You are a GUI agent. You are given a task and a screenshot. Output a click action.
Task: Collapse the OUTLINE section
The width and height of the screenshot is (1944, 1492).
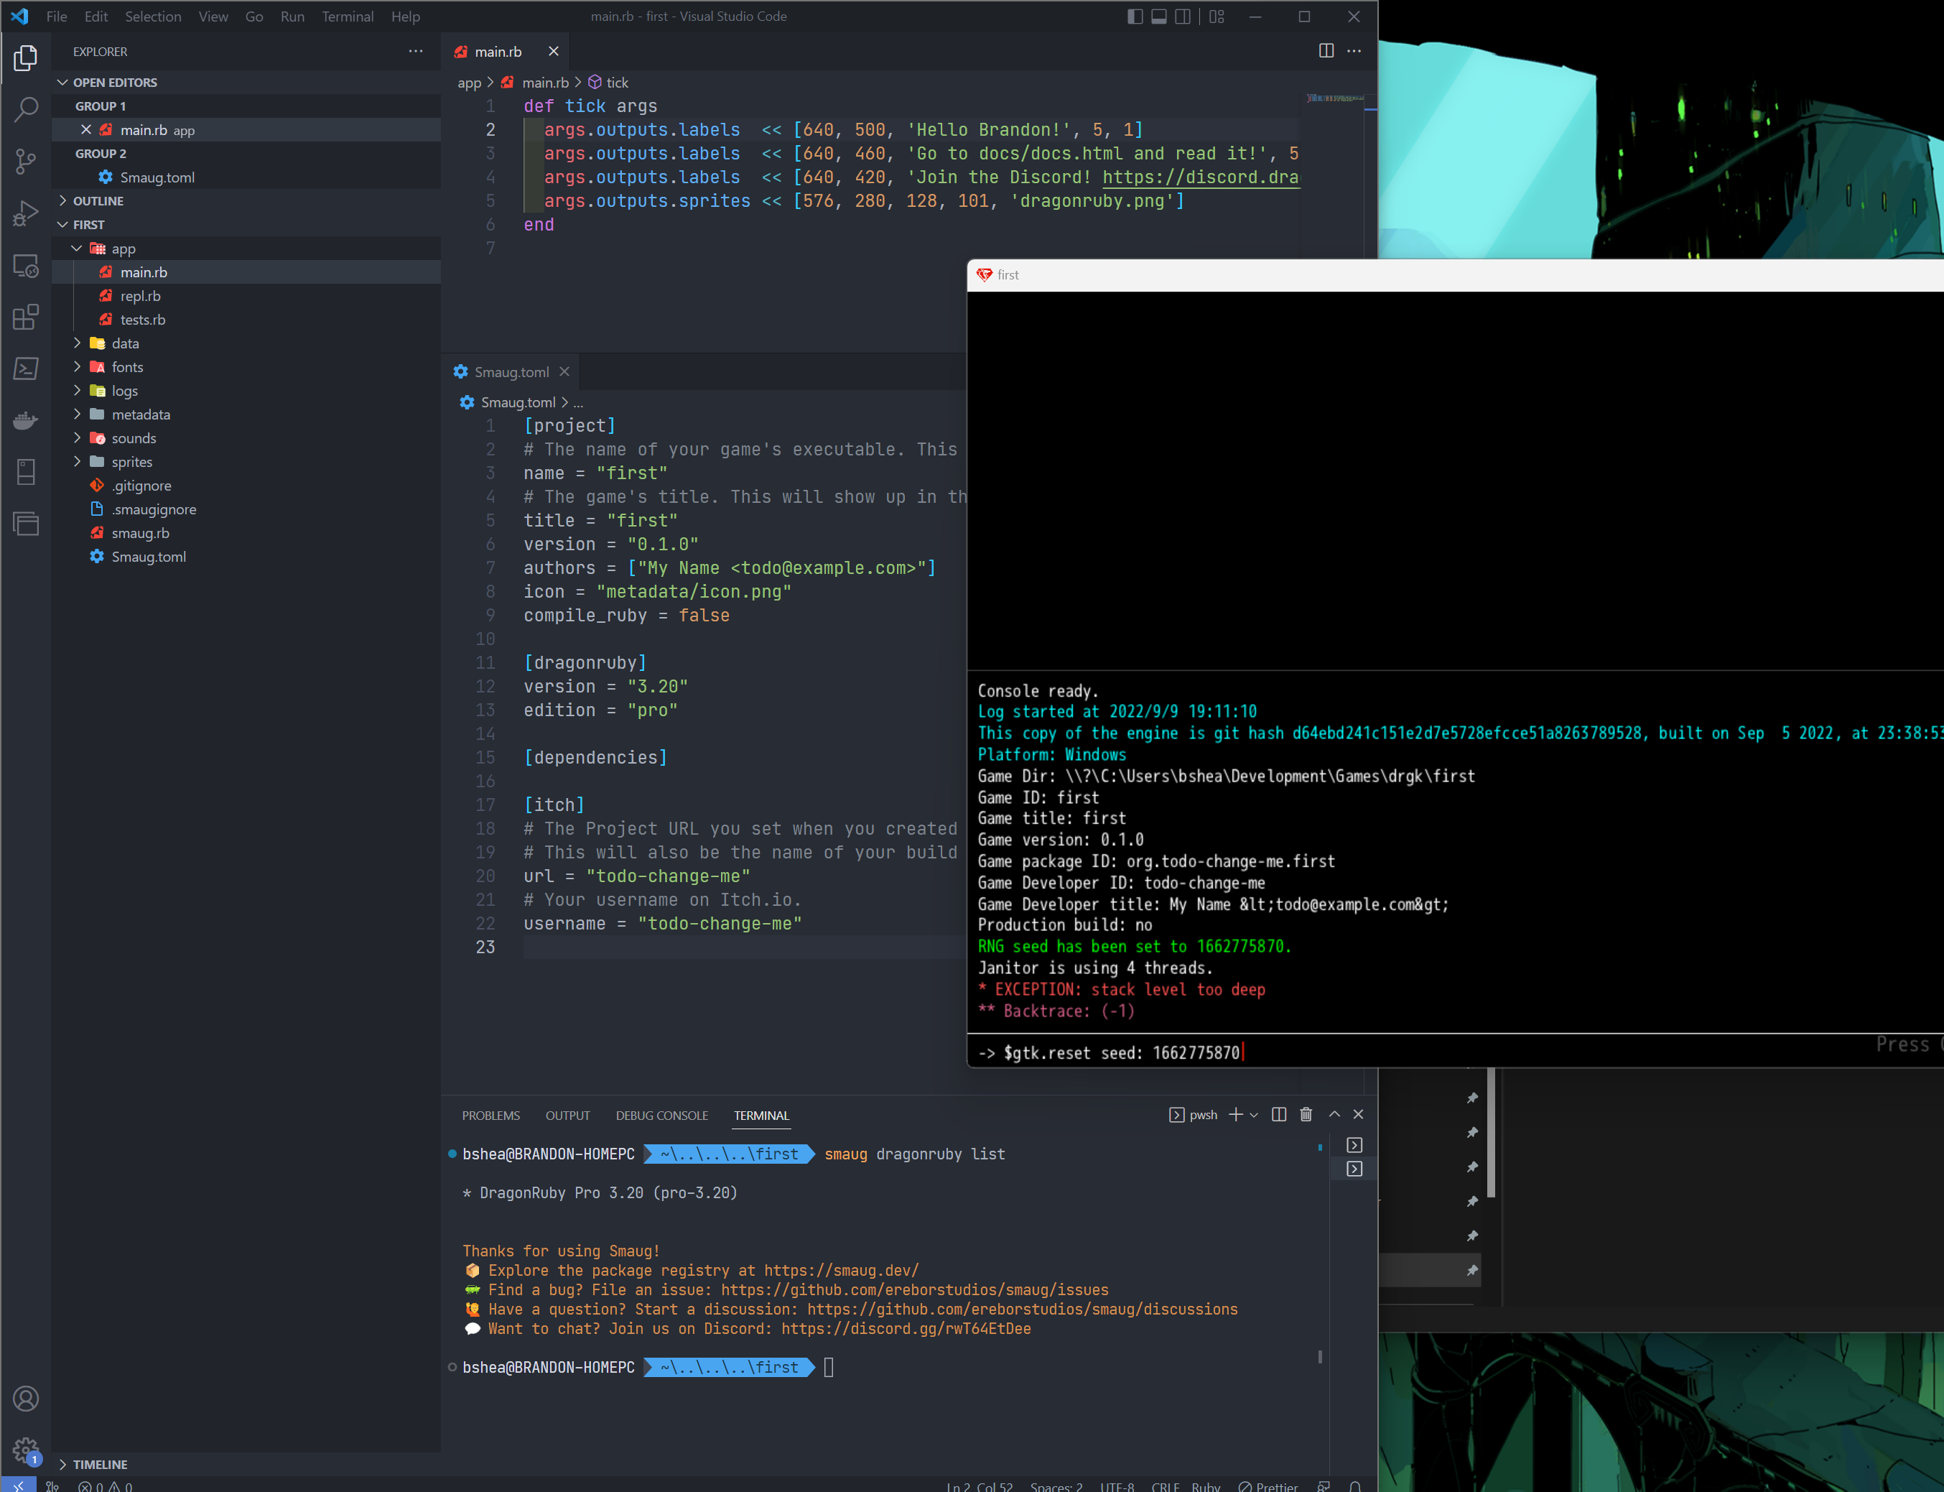(x=98, y=200)
